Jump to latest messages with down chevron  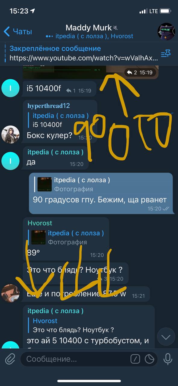[x=166, y=337]
